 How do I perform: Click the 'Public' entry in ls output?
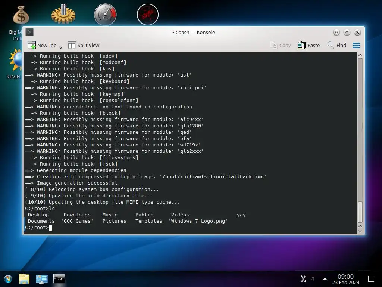coord(144,215)
